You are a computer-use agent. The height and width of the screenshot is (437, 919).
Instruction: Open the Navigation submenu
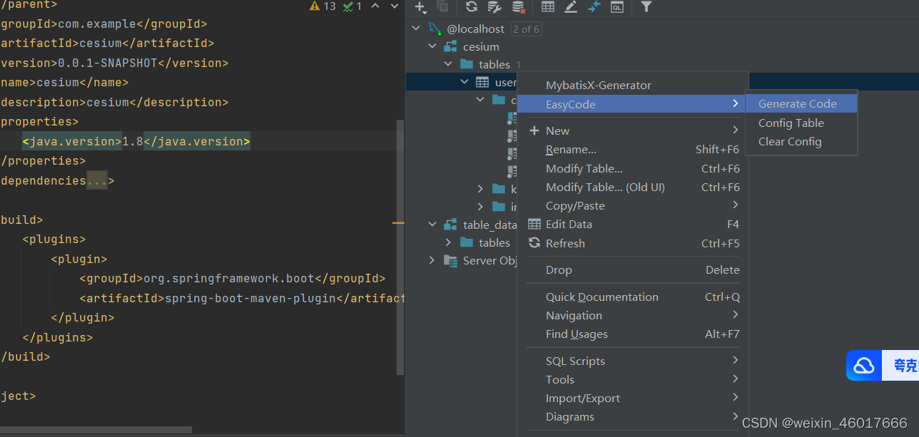tap(632, 315)
